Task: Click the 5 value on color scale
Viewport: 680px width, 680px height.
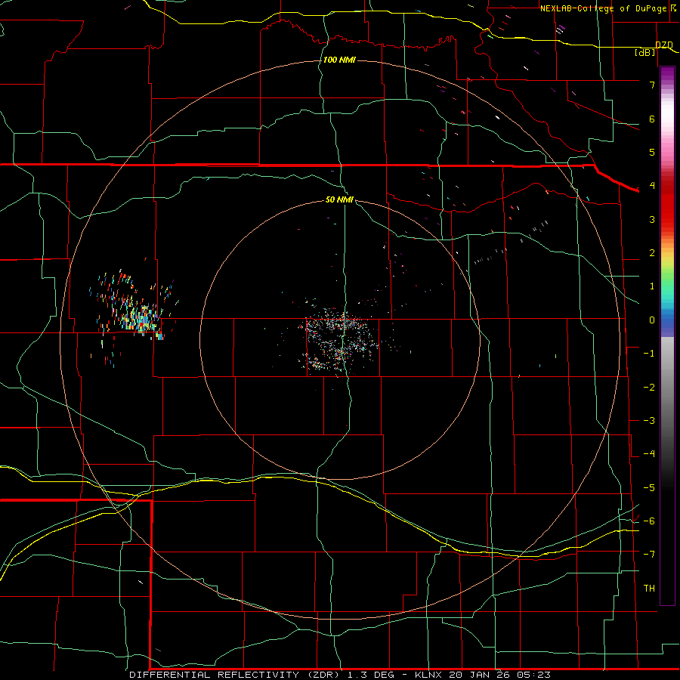Action: tap(652, 152)
